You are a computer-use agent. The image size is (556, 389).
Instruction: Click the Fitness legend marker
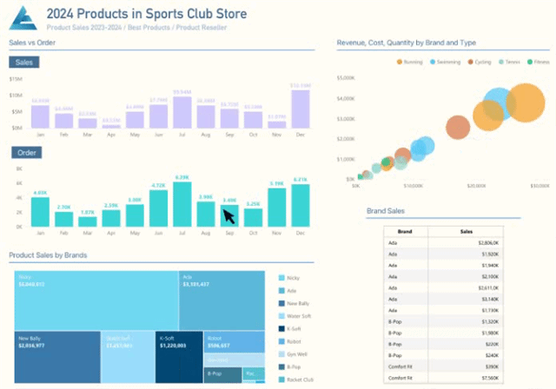click(x=529, y=63)
